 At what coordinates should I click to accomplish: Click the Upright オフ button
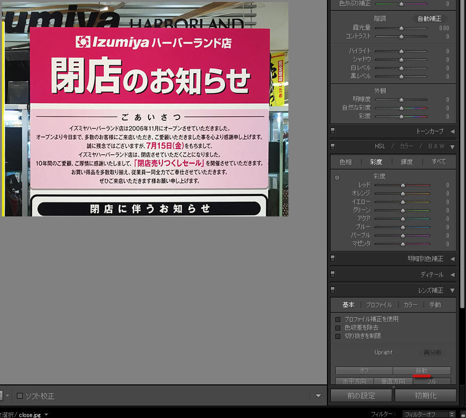click(x=364, y=371)
